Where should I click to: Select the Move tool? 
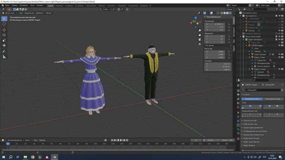[x=4, y=30]
